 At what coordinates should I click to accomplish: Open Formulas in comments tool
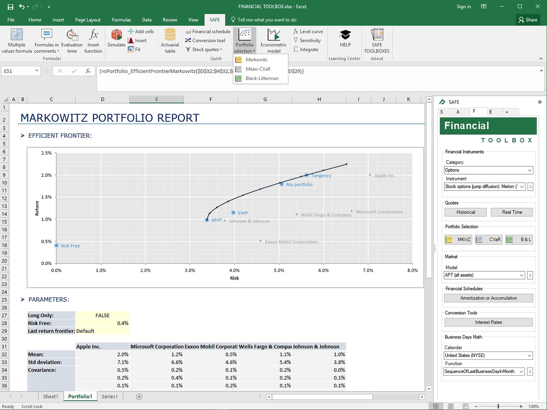pyautogui.click(x=46, y=41)
